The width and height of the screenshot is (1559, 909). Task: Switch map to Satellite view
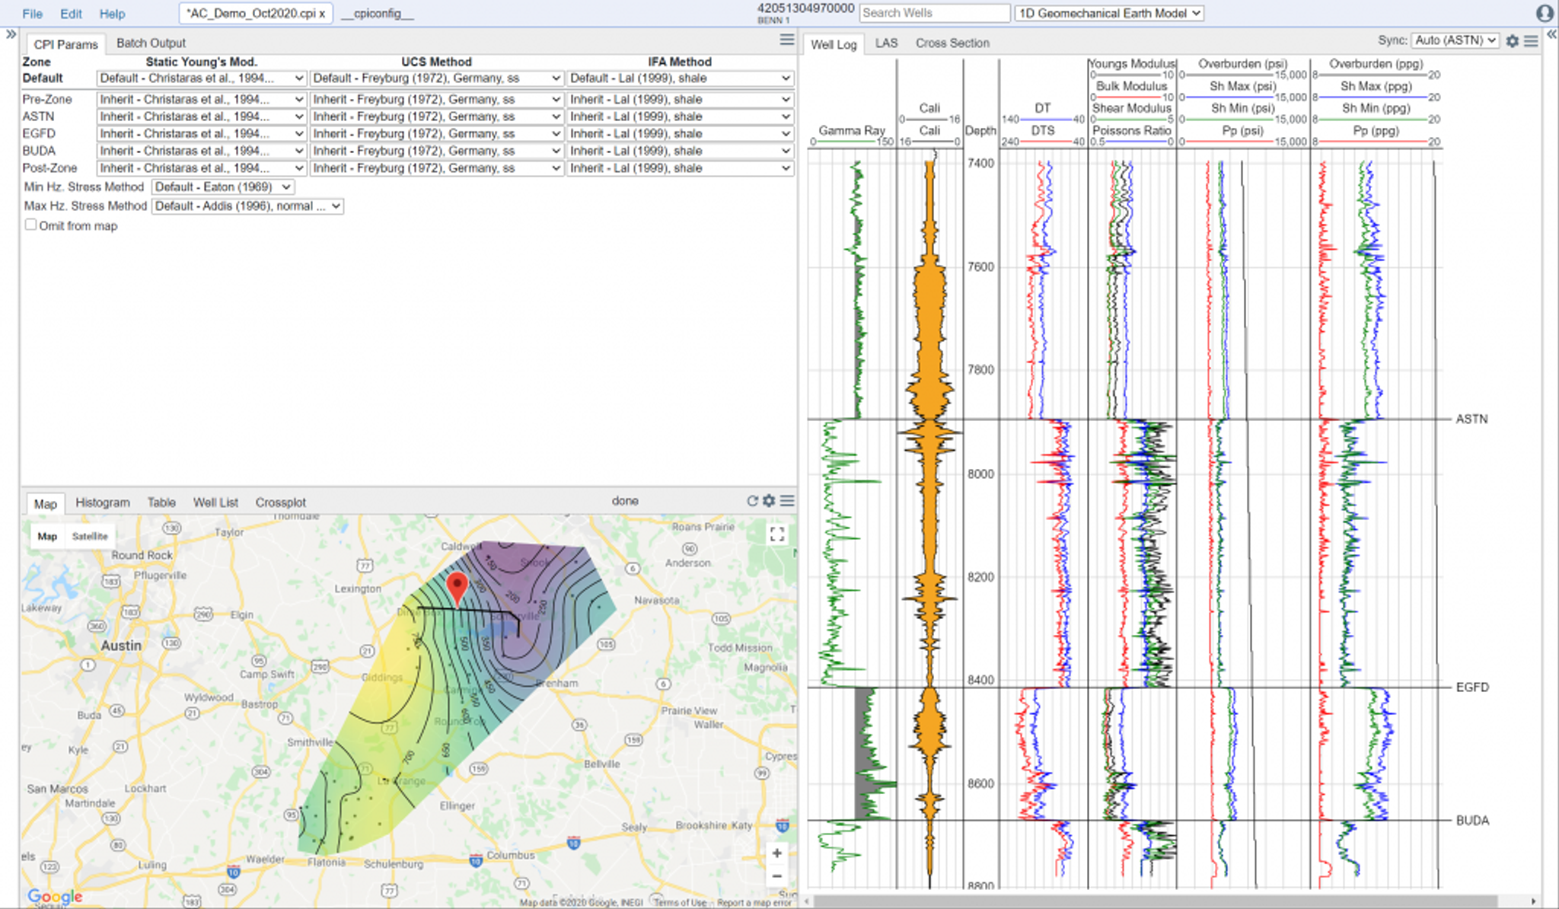pyautogui.click(x=90, y=536)
